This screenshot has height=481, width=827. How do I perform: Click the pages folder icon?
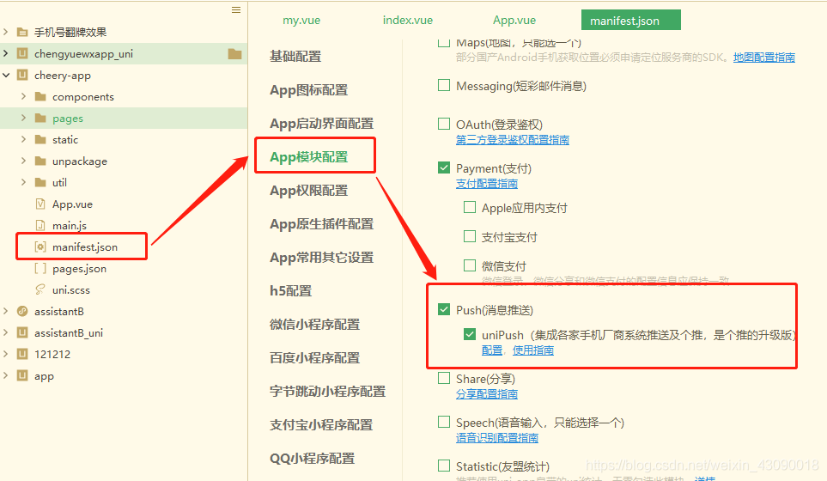click(40, 119)
